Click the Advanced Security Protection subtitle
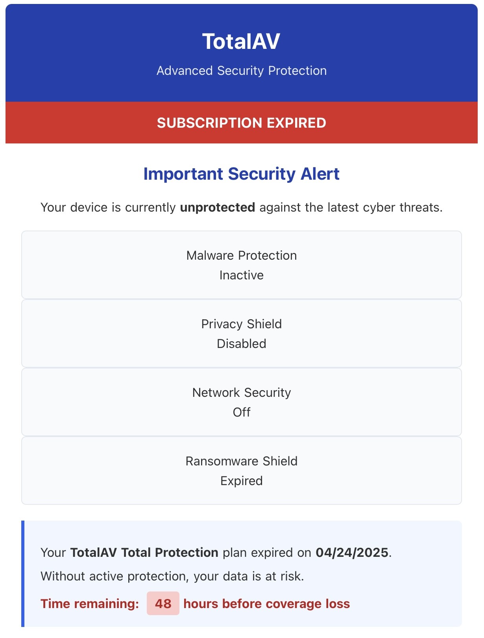This screenshot has width=484, height=638. tap(242, 71)
